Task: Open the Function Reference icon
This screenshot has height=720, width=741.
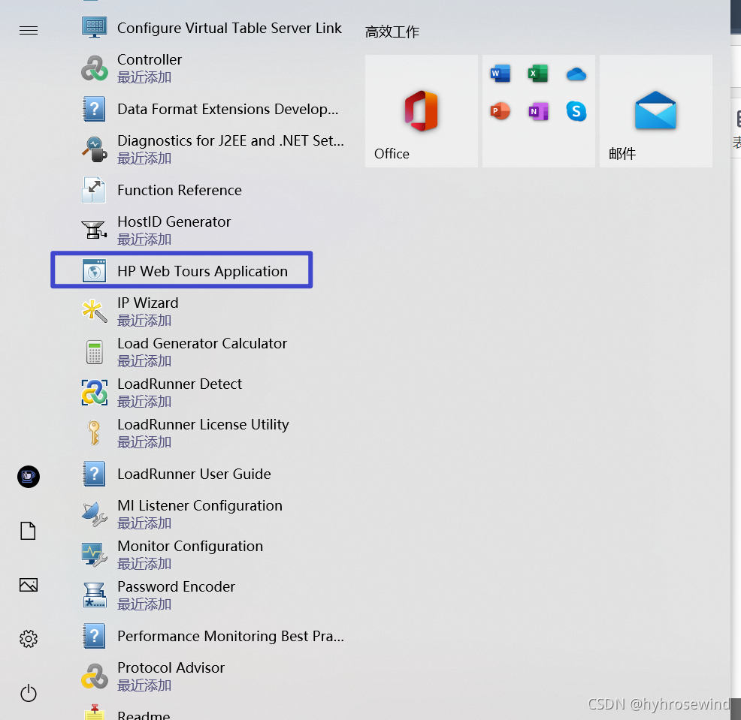Action: 94,190
